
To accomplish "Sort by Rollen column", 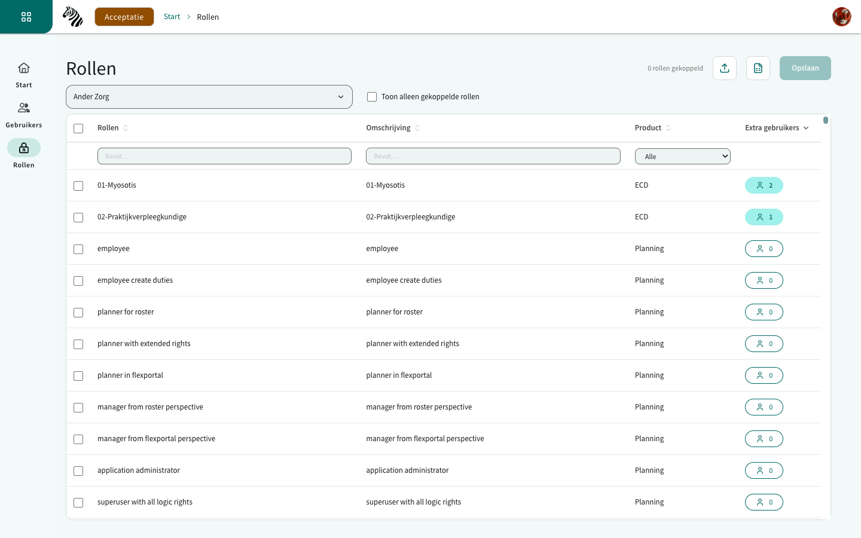I will coord(126,128).
